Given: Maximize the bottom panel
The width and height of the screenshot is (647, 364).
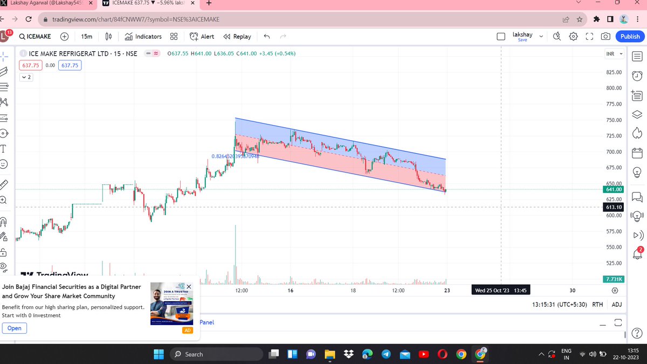Looking at the screenshot, I should 618,322.
